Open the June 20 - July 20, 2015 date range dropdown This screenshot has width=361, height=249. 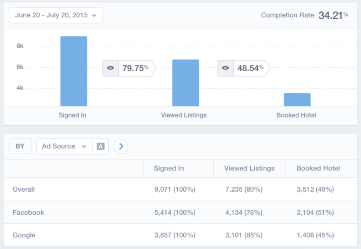[56, 15]
